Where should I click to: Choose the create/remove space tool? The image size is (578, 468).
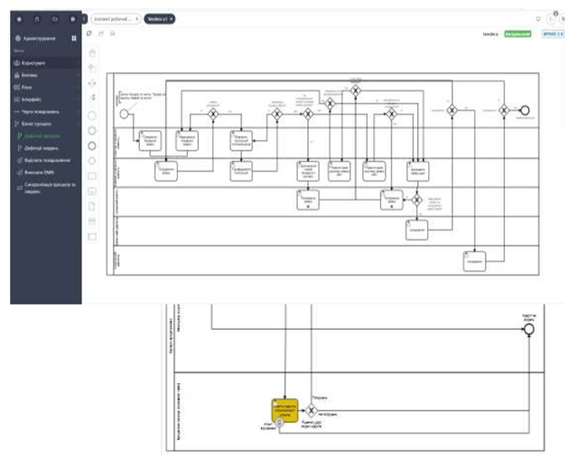click(x=92, y=83)
